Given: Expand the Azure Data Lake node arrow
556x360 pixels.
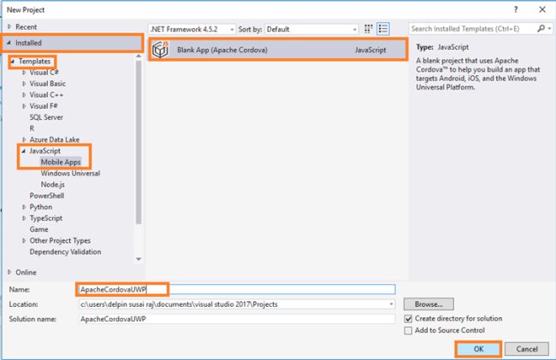Looking at the screenshot, I should coord(24,139).
